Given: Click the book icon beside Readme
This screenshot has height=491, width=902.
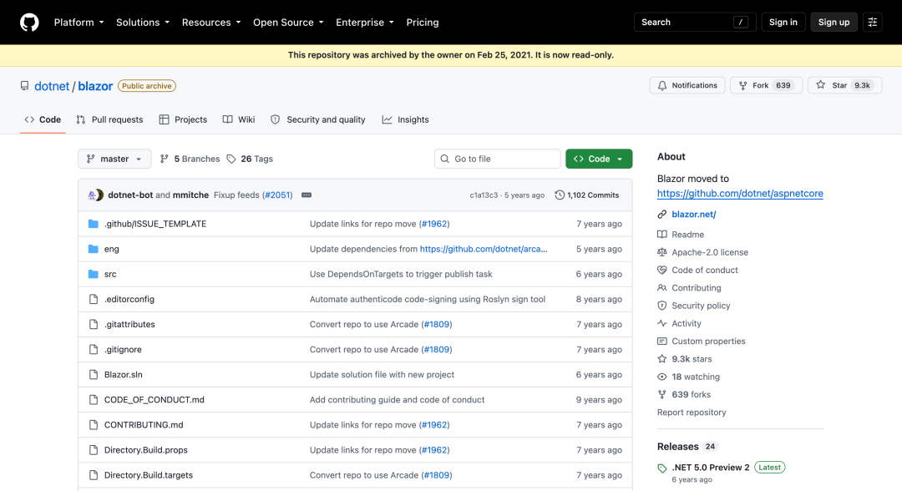Looking at the screenshot, I should tap(662, 235).
